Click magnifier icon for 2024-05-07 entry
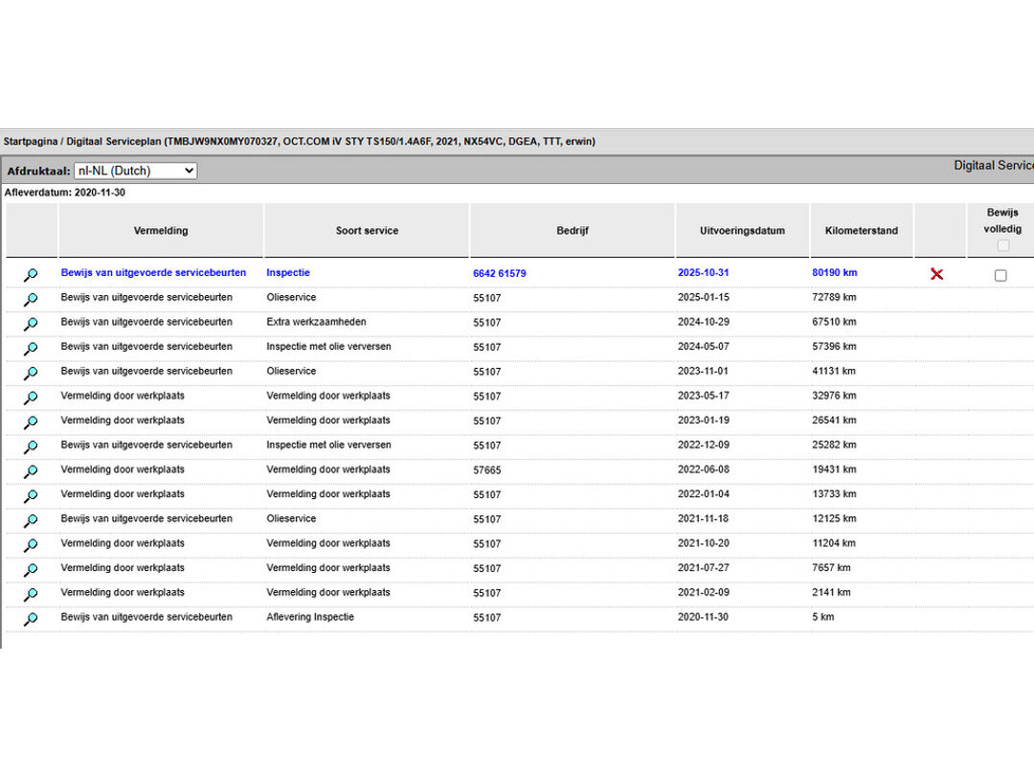Screen dimensions: 1034x776 pyautogui.click(x=31, y=349)
